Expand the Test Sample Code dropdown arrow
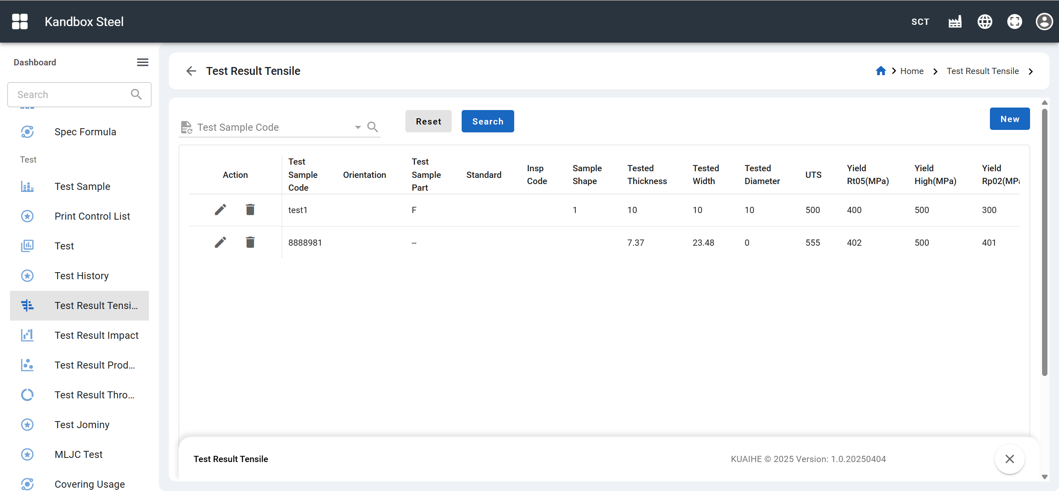 tap(358, 127)
